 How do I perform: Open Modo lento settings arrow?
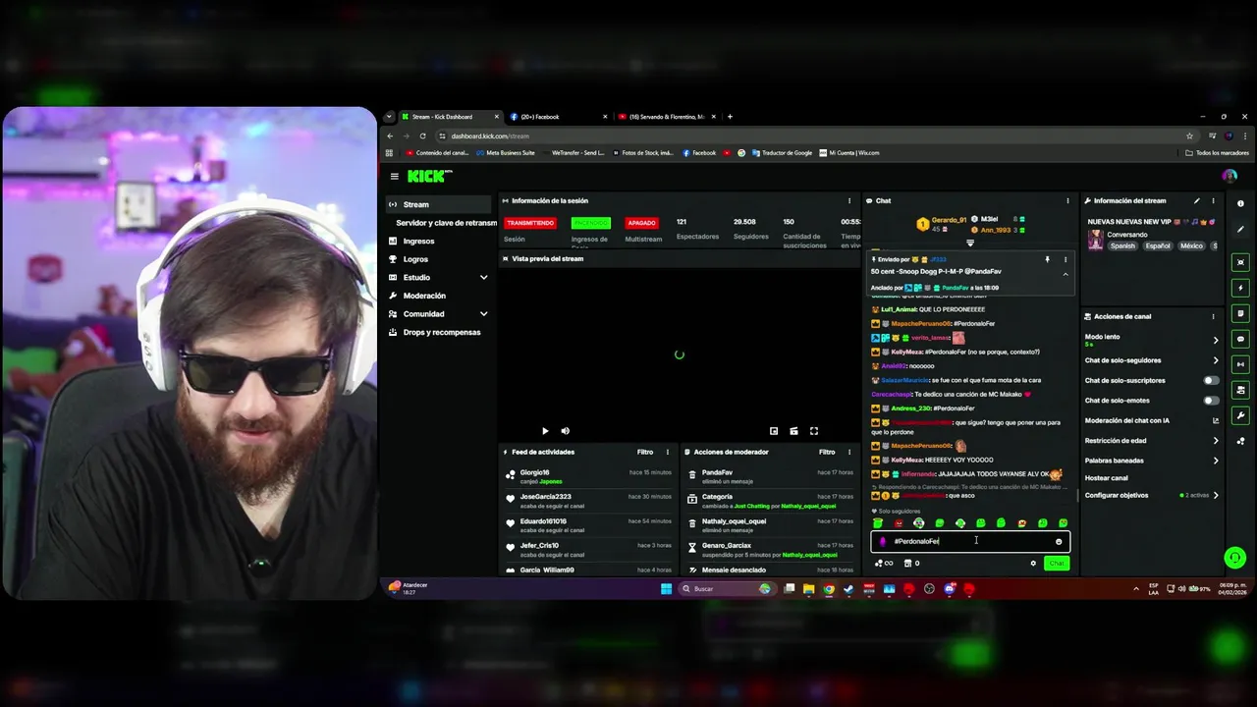tap(1216, 341)
